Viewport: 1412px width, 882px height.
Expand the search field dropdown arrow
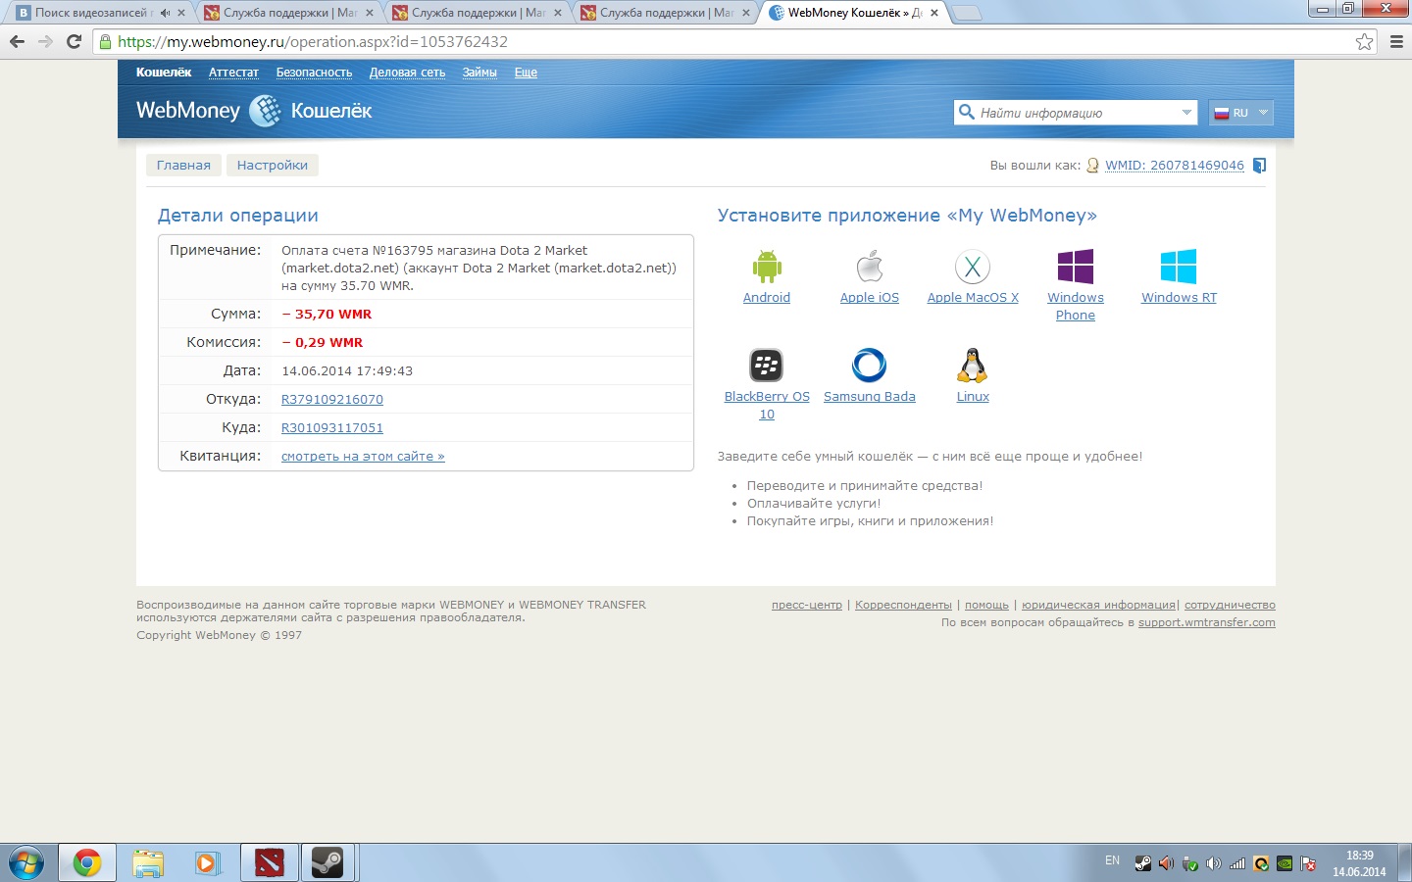[1186, 113]
